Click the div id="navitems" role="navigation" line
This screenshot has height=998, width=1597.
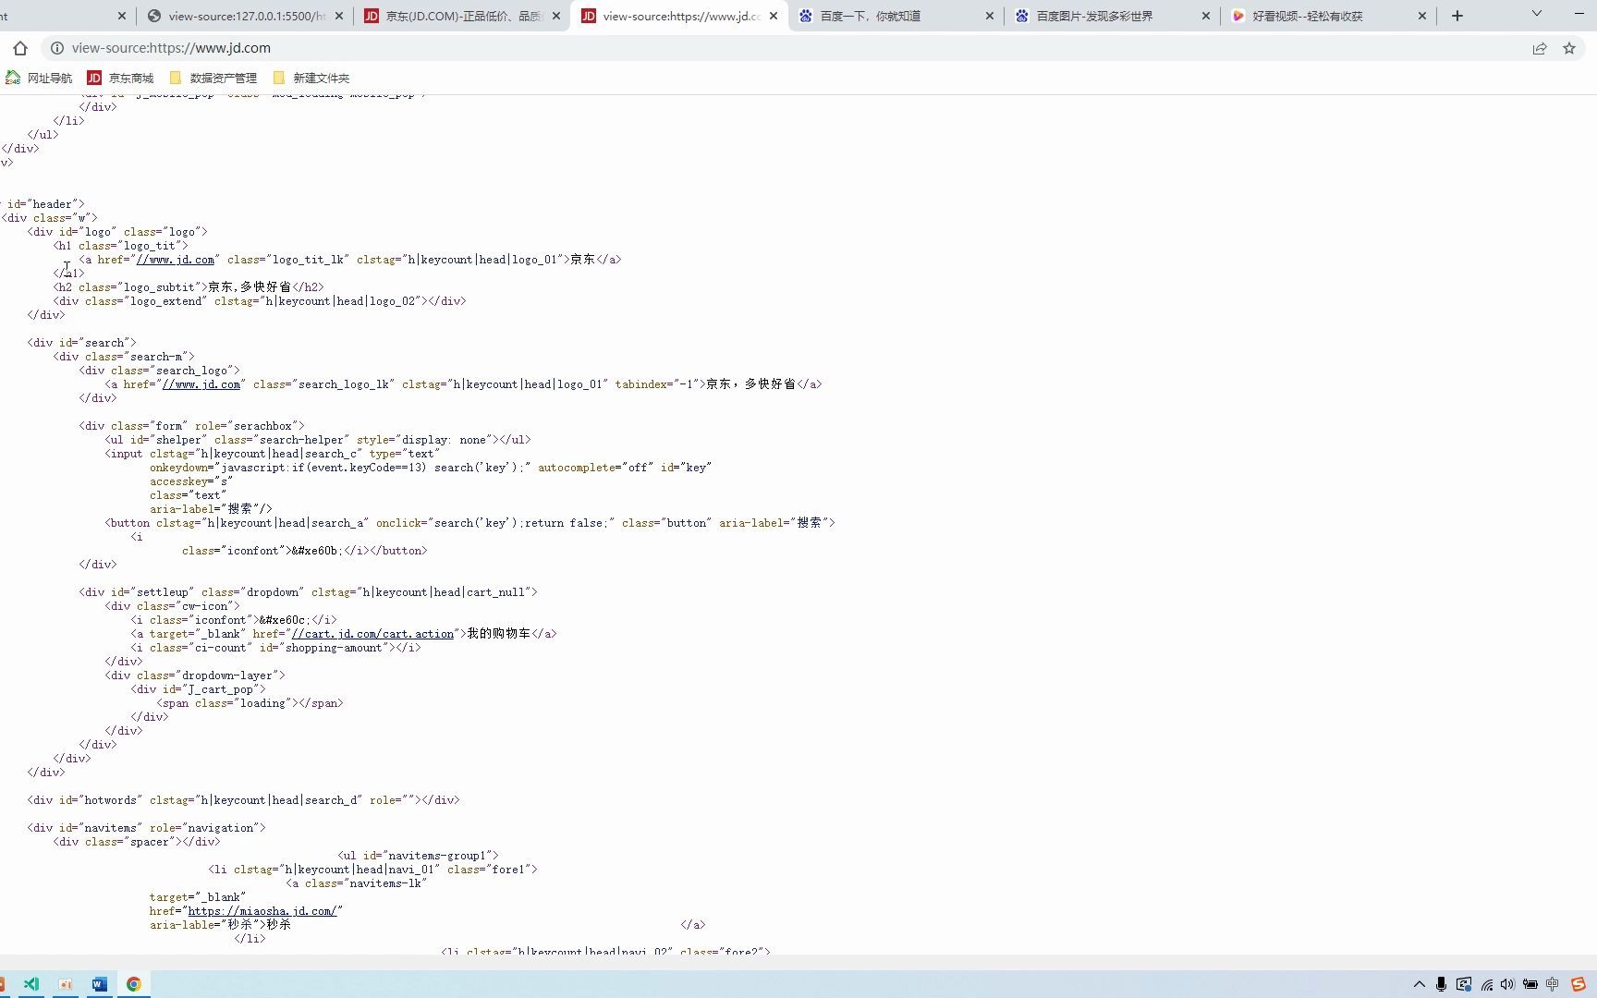pyautogui.click(x=146, y=828)
